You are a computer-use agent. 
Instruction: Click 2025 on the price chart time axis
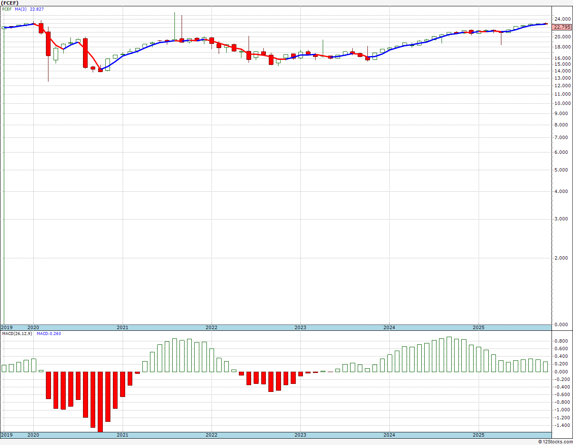[479, 327]
